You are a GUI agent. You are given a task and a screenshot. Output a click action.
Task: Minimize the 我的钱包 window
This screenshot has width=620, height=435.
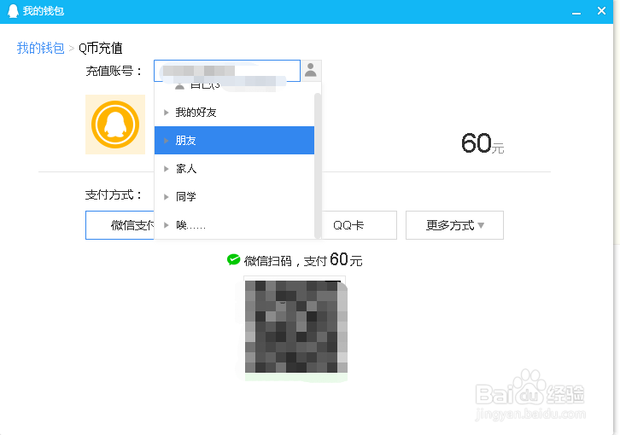click(576, 12)
